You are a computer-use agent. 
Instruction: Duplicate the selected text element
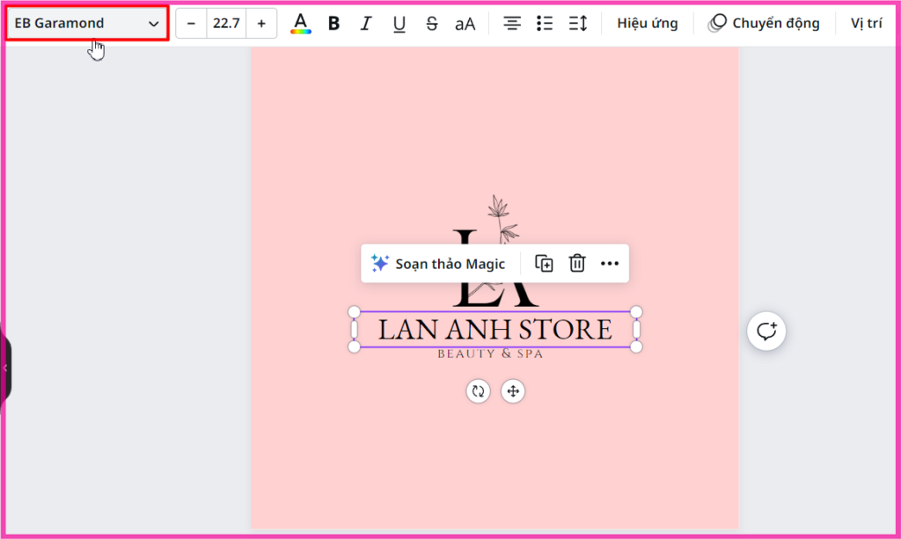pos(544,264)
